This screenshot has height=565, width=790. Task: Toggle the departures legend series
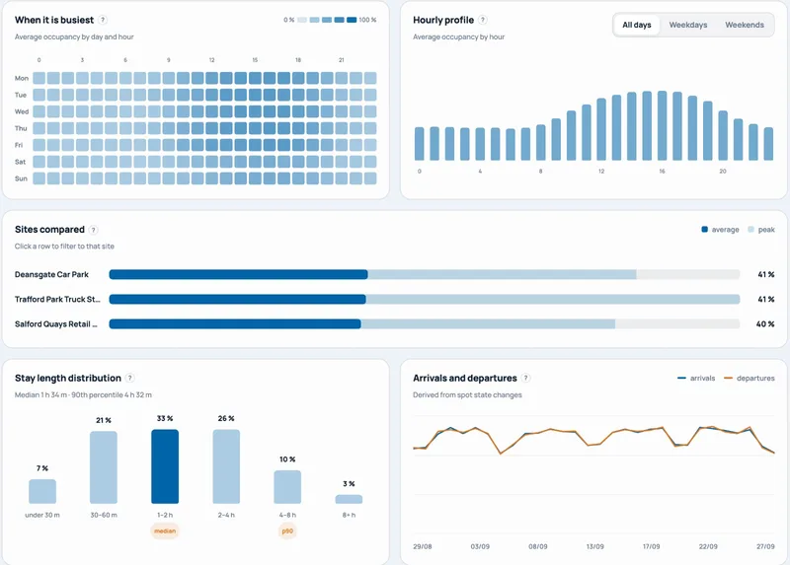[750, 379]
